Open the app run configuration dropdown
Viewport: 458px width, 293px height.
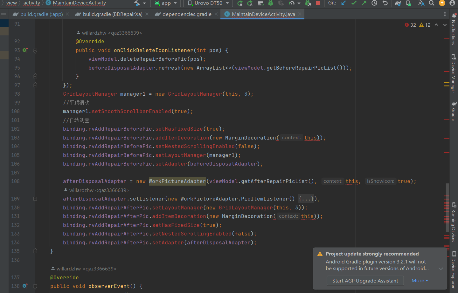pos(166,3)
